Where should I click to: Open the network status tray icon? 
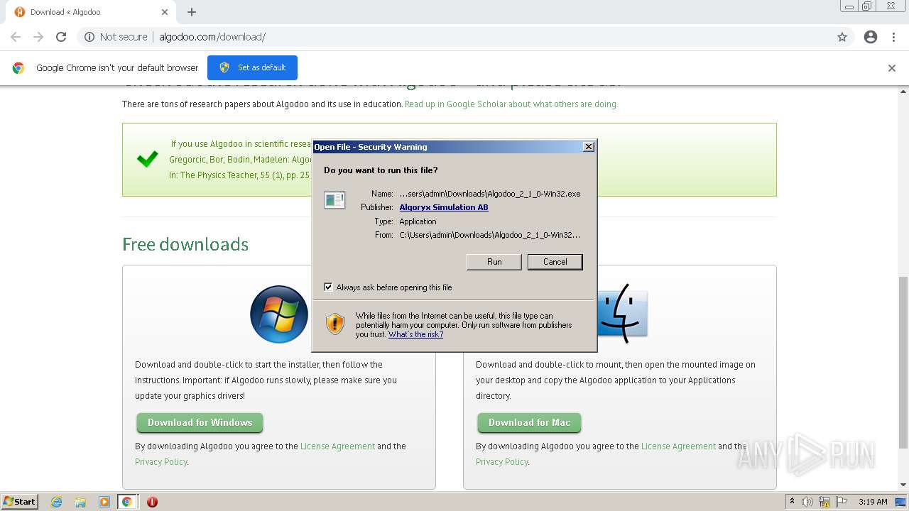point(824,502)
